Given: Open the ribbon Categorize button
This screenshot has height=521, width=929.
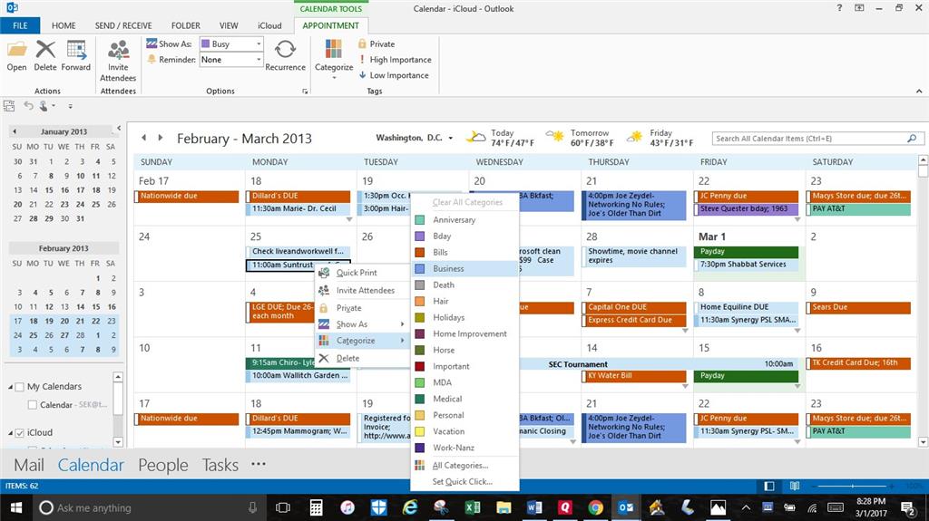Looking at the screenshot, I should pyautogui.click(x=334, y=59).
